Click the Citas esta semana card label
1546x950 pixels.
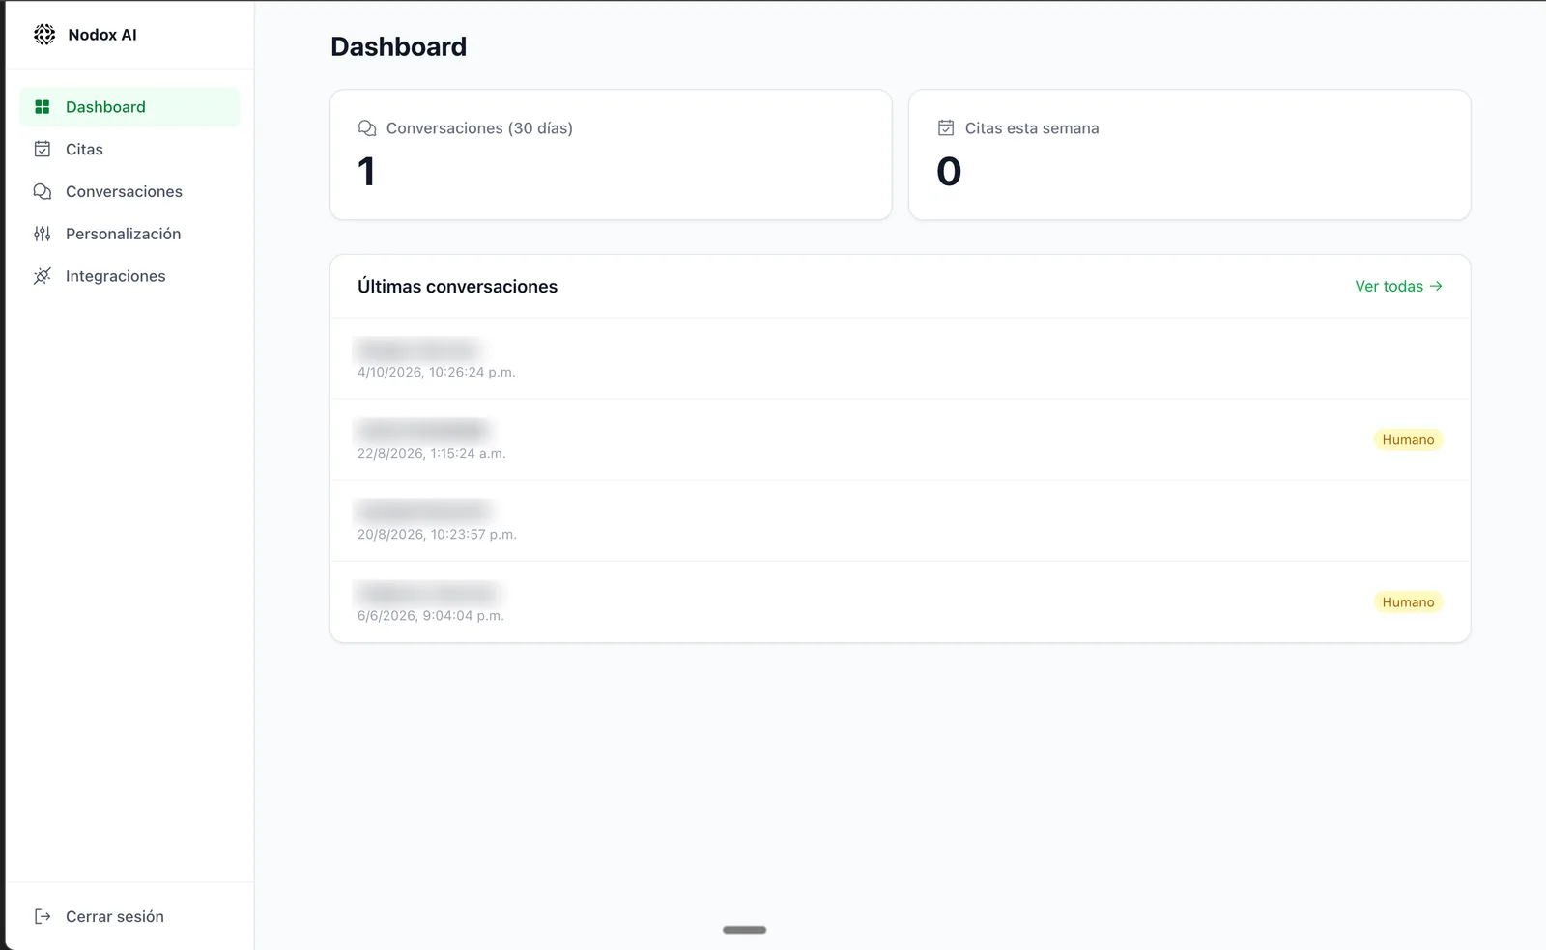click(x=1032, y=128)
